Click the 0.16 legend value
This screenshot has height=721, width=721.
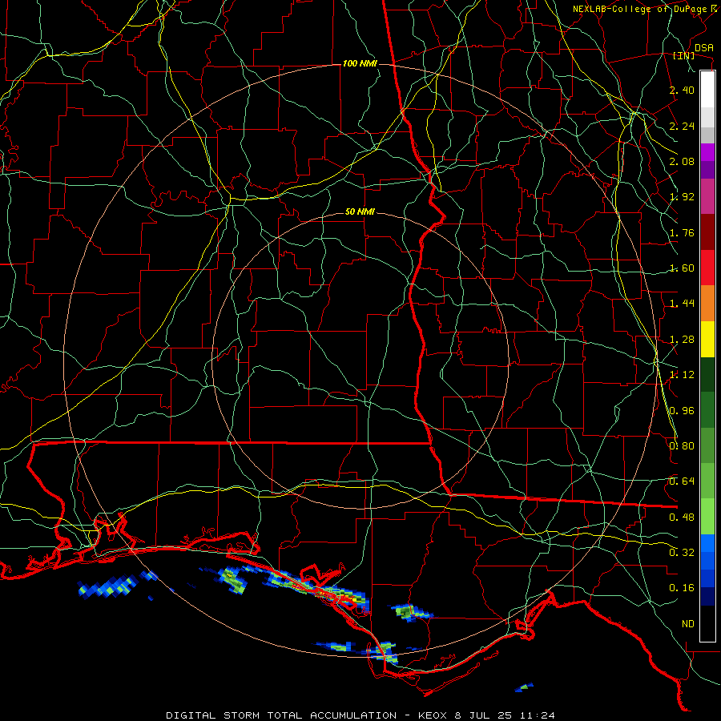[682, 588]
